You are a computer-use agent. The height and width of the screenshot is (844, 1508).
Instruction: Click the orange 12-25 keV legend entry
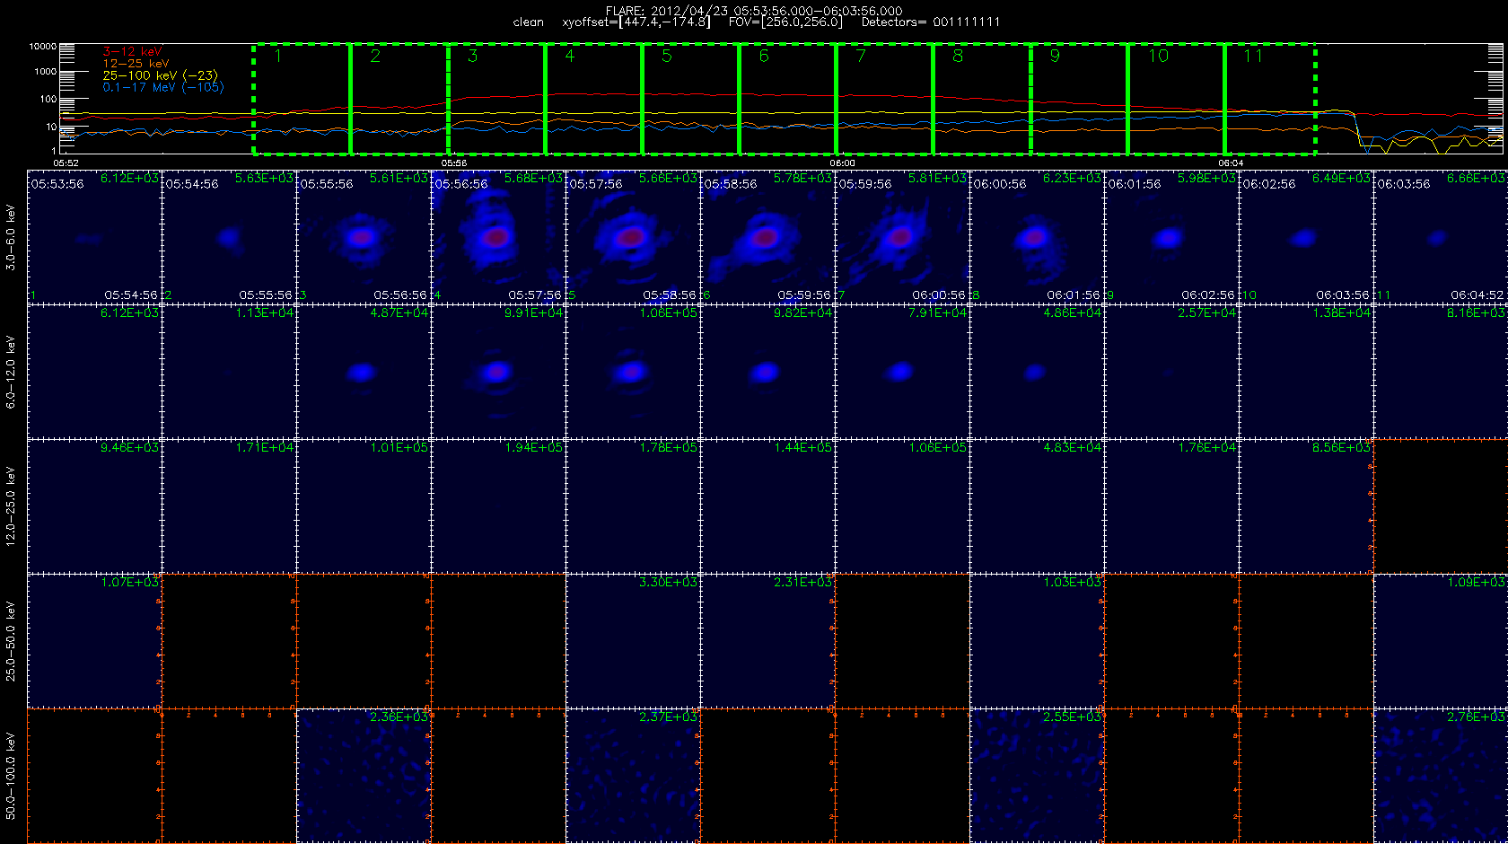pos(136,64)
